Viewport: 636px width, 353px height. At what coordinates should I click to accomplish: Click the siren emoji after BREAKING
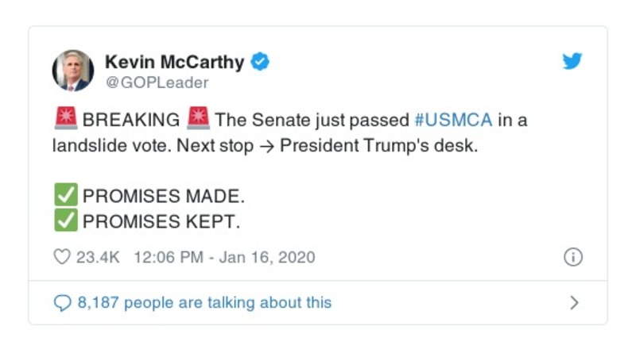[x=197, y=120]
